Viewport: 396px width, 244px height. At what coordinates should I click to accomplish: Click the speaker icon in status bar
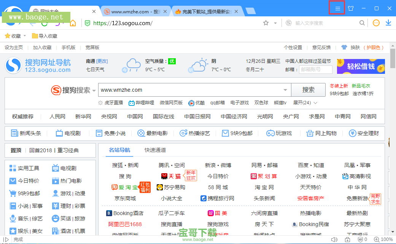click(334, 239)
